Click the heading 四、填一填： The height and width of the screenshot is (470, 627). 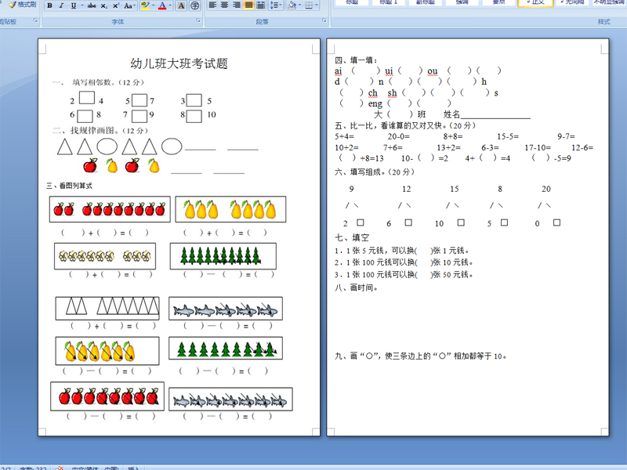(x=357, y=60)
